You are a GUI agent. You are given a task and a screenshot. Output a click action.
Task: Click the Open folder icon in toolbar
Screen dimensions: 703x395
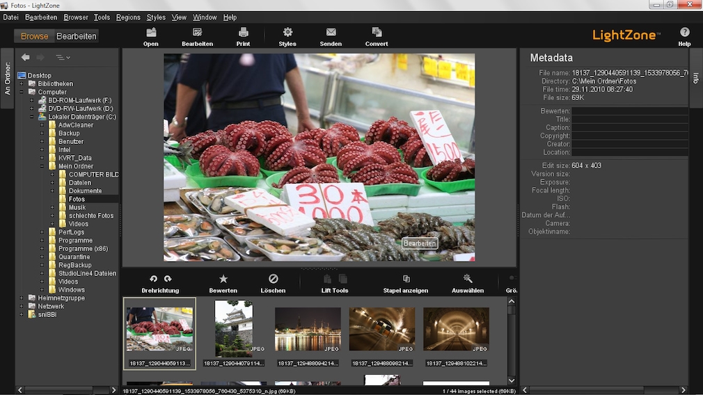tap(151, 32)
